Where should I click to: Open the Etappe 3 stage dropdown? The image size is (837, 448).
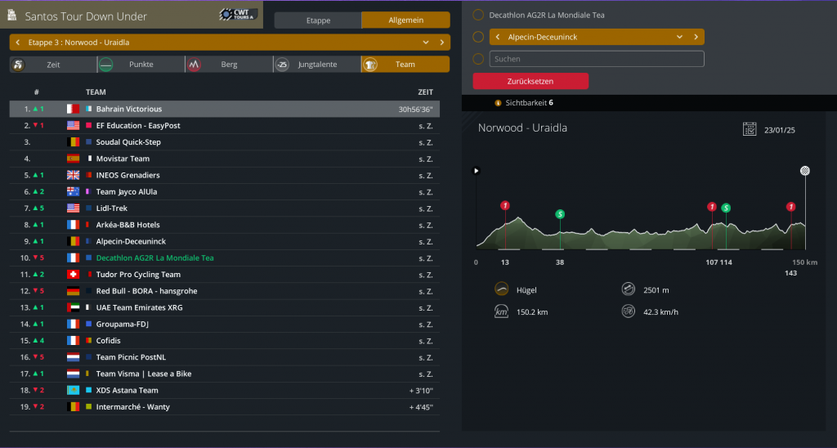(425, 43)
